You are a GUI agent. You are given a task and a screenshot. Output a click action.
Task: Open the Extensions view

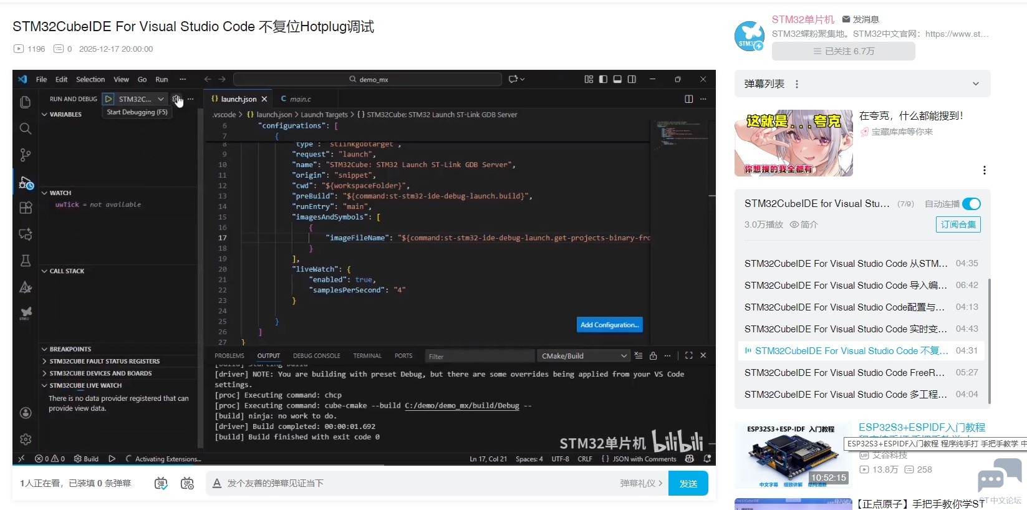(x=26, y=208)
